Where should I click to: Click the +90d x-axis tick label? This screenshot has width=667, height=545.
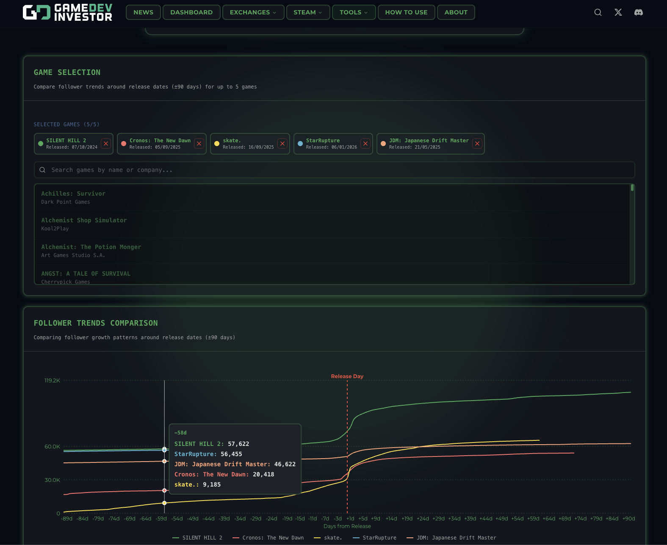coord(628,519)
